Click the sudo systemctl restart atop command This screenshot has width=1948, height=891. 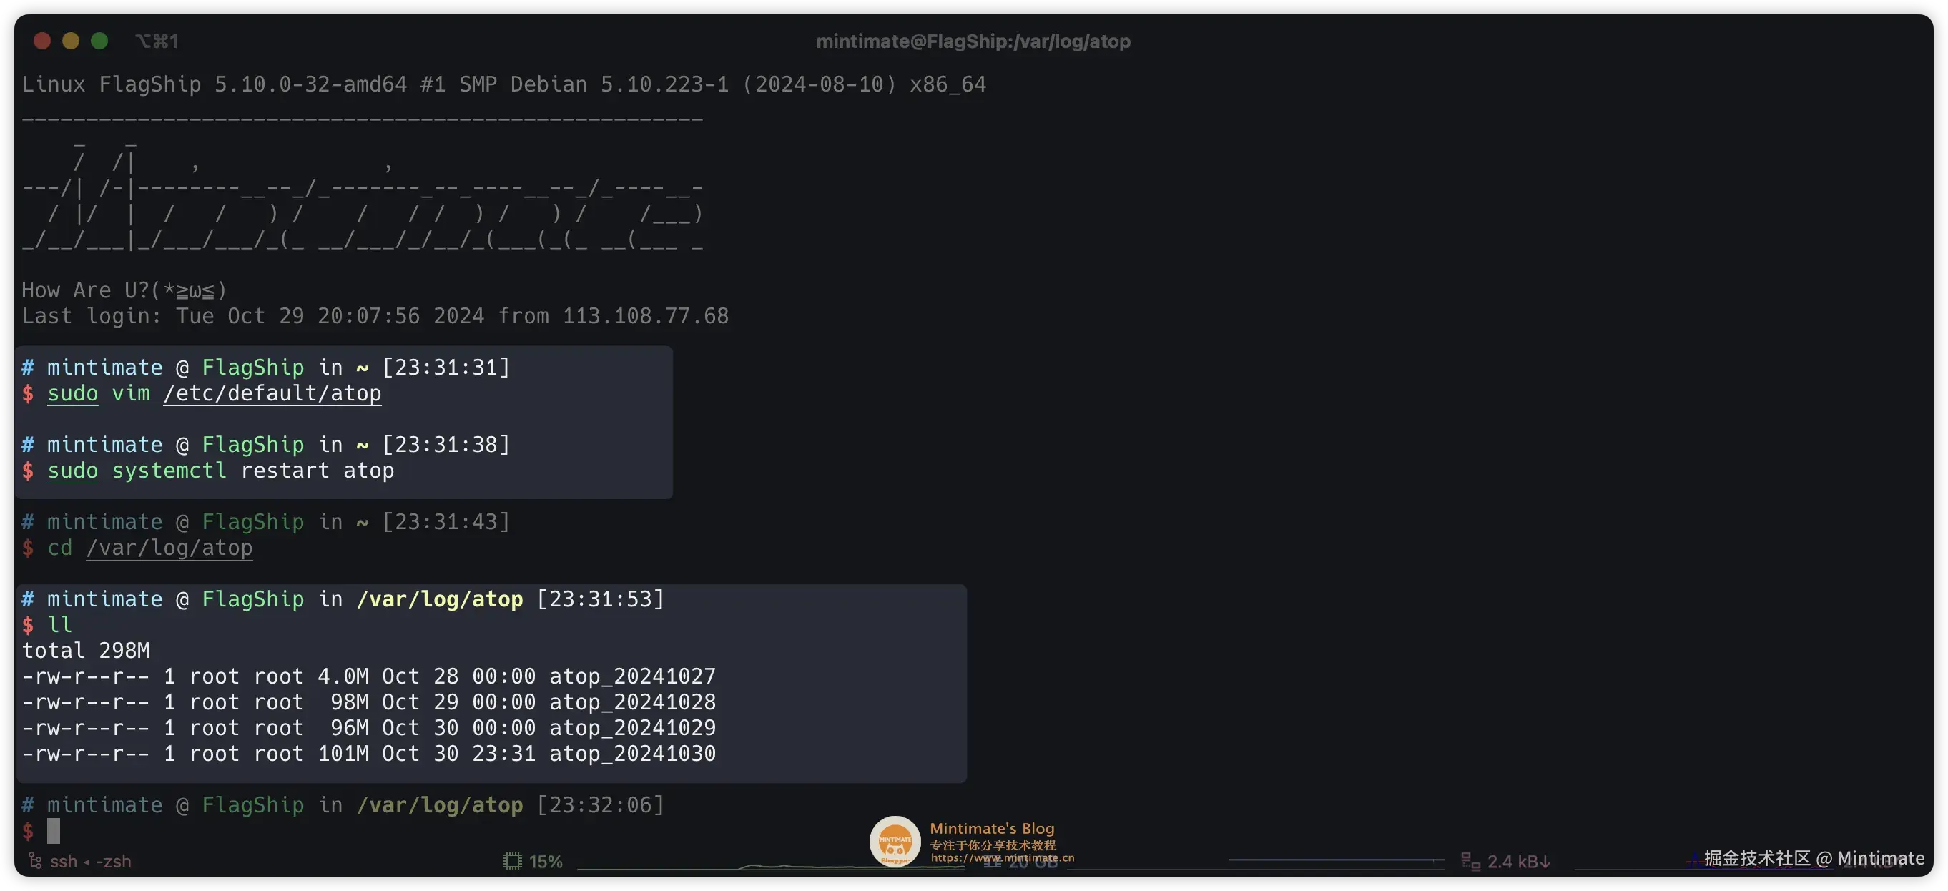coord(220,471)
